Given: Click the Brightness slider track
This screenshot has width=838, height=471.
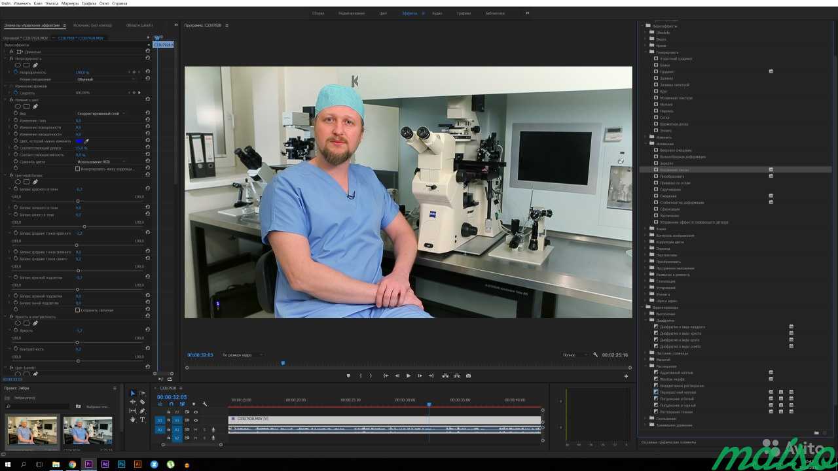Looking at the screenshot, I should coord(78,342).
